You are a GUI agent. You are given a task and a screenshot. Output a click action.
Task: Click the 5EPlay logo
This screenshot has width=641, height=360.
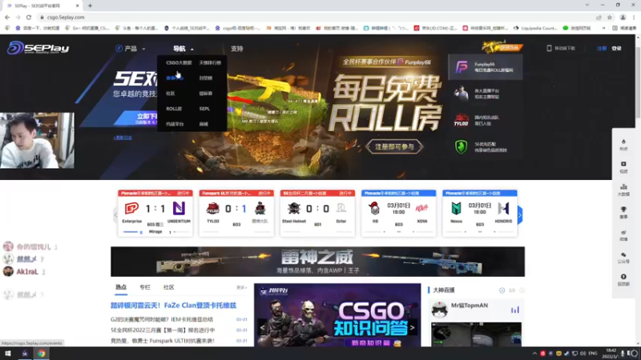point(38,48)
